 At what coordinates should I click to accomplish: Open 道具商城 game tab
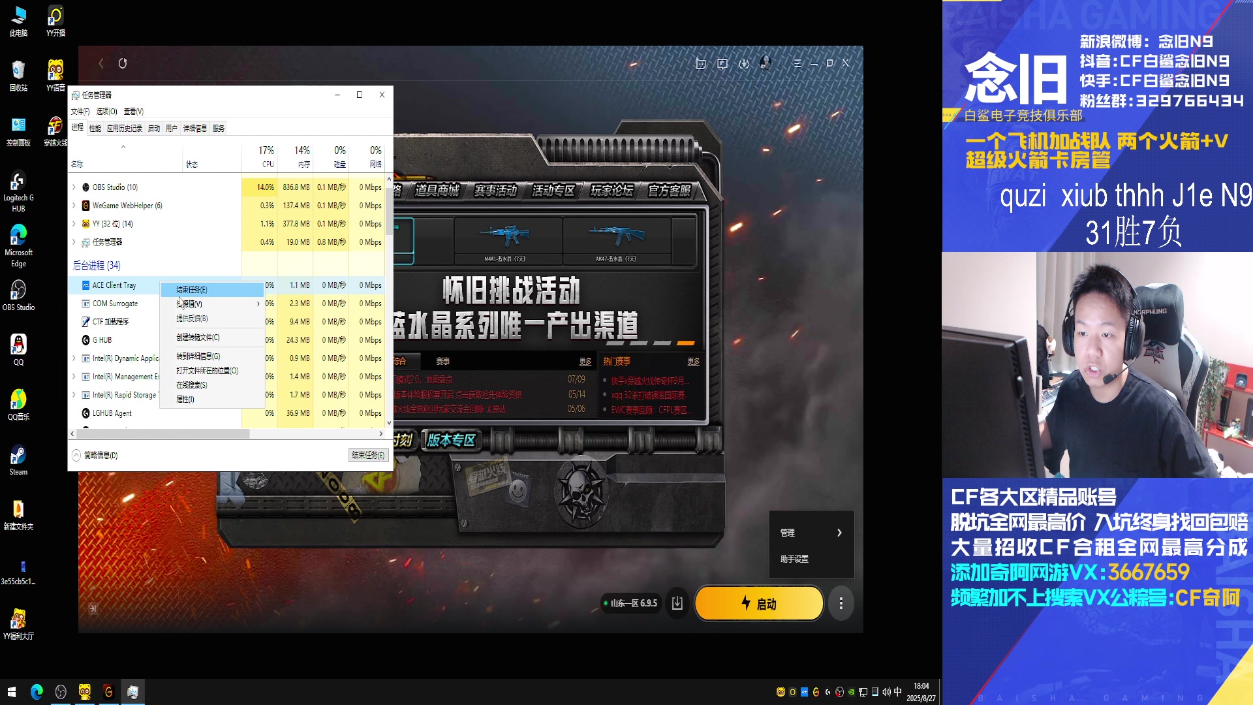click(437, 190)
